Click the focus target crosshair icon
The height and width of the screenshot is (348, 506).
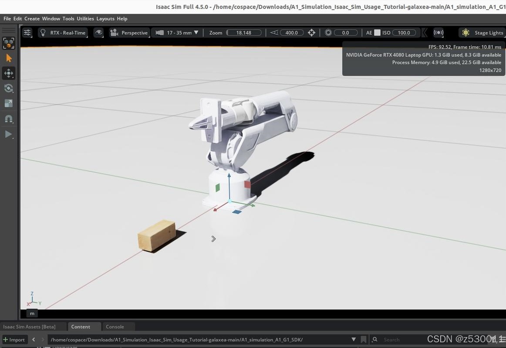point(311,33)
